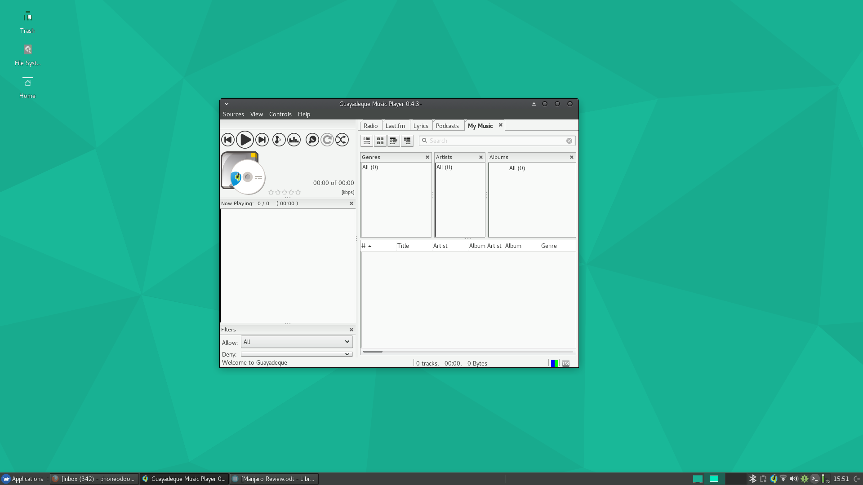
Task: Switch to library view icon
Action: [367, 141]
